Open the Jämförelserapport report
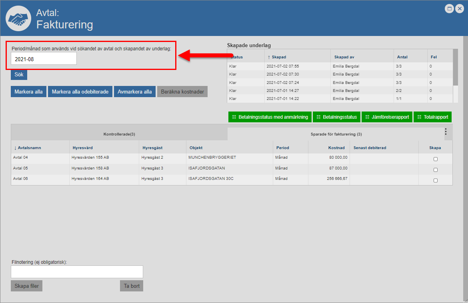468x303 pixels. point(387,117)
